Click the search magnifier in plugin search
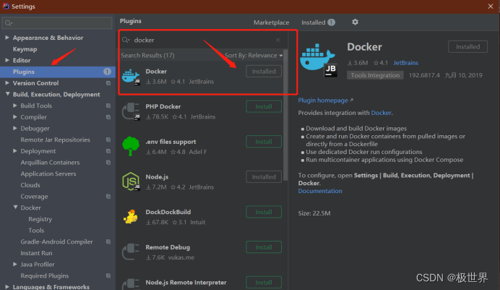 [x=126, y=40]
